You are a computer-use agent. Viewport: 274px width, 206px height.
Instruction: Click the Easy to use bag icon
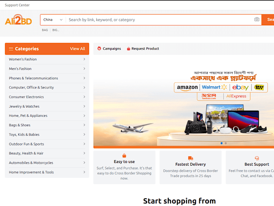pyautogui.click(x=124, y=156)
